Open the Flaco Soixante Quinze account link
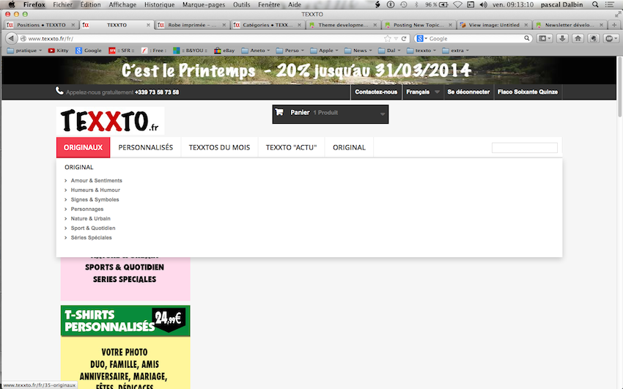Screen dimensions: 623x389 tap(528, 92)
